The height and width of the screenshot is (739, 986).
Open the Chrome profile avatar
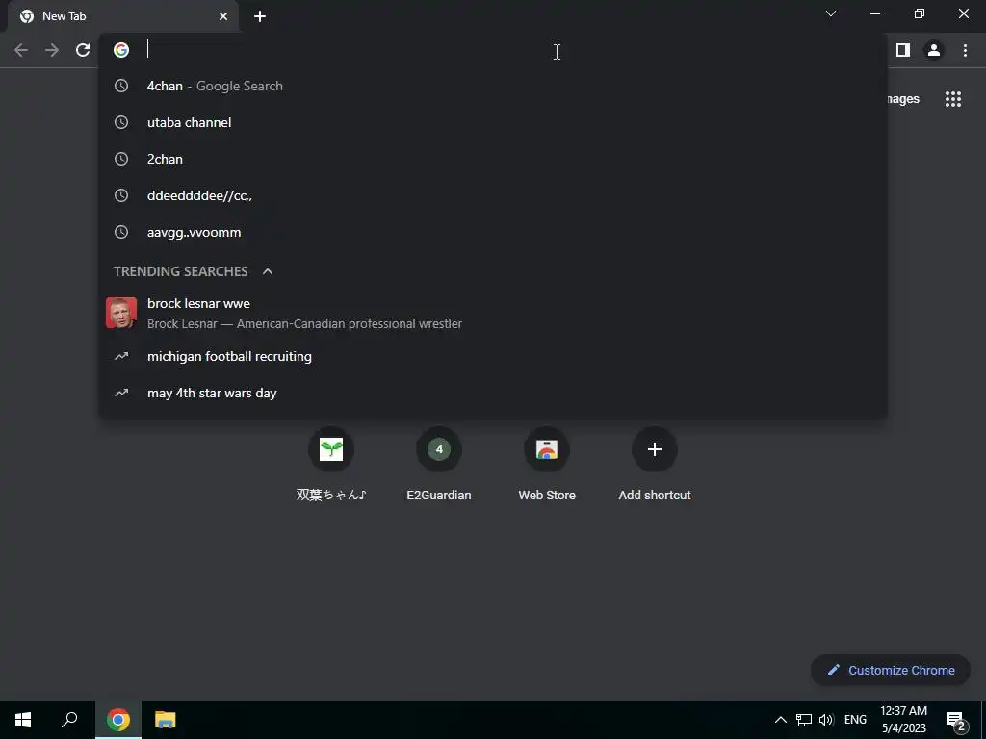(934, 50)
